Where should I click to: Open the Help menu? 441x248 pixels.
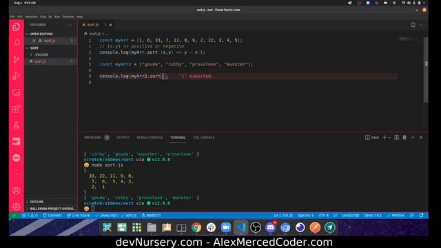coord(80,17)
